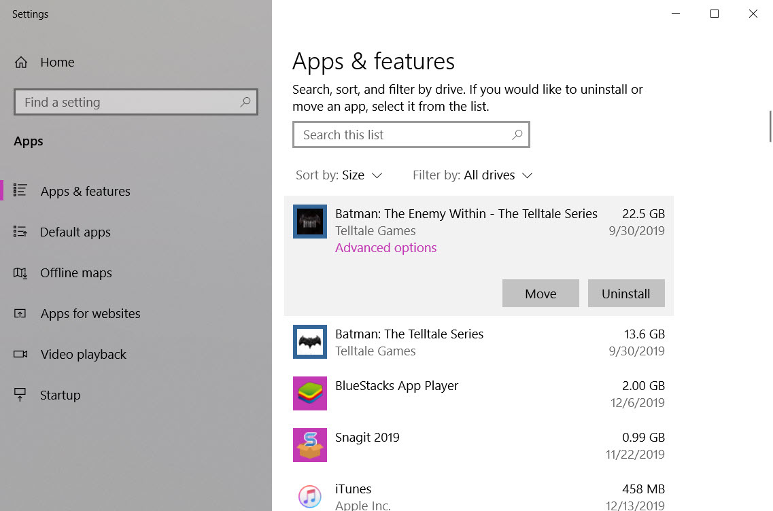Open the Sort by Size dropdown
Screen dimensions: 773x511
tap(339, 175)
